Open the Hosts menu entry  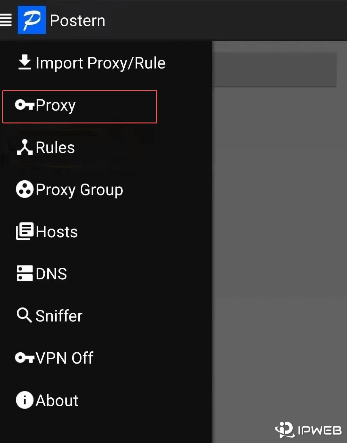click(x=57, y=232)
